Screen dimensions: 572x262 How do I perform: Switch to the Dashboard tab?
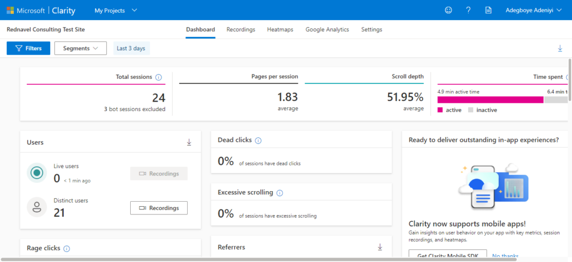tap(201, 30)
